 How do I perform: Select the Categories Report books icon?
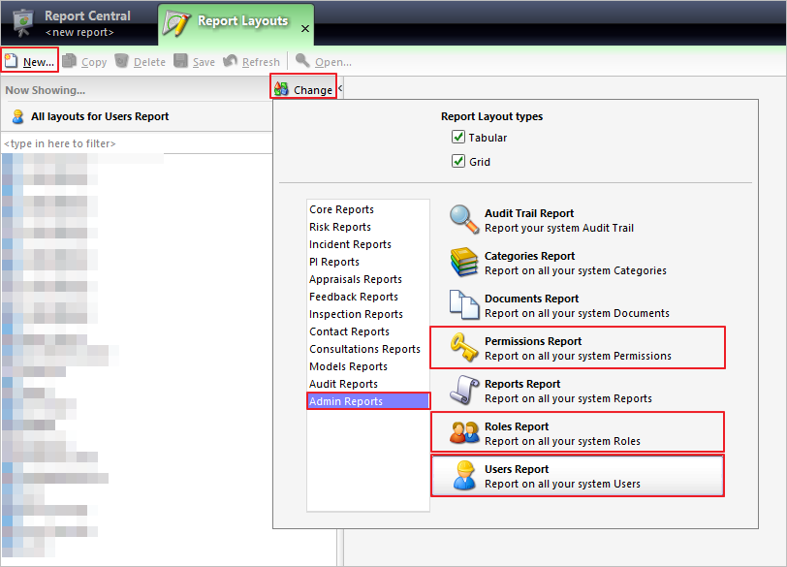(x=464, y=262)
